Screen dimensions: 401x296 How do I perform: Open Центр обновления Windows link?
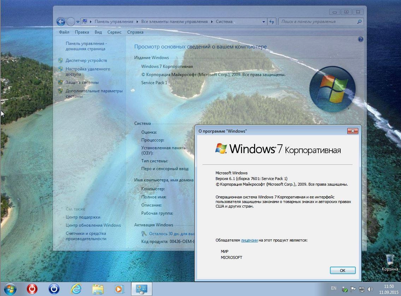tap(93, 225)
